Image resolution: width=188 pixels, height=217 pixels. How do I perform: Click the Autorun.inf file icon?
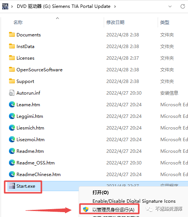pyautogui.click(x=12, y=93)
